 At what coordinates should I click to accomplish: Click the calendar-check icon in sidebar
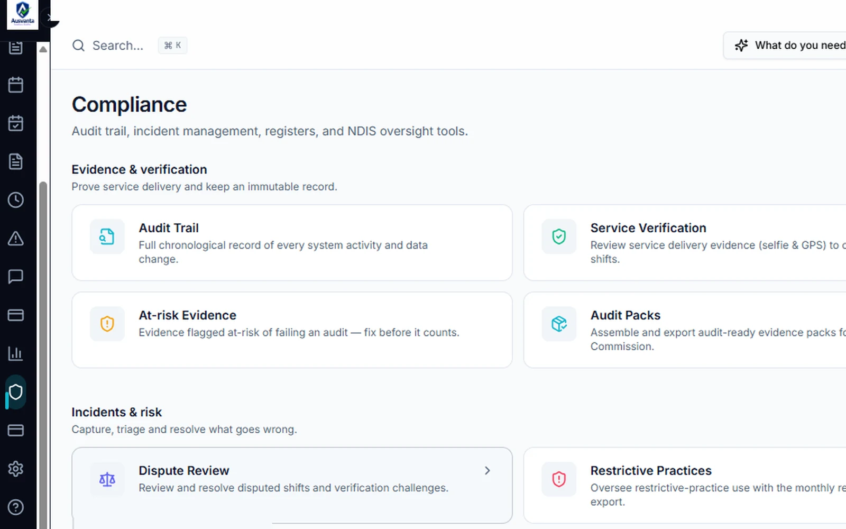(16, 123)
